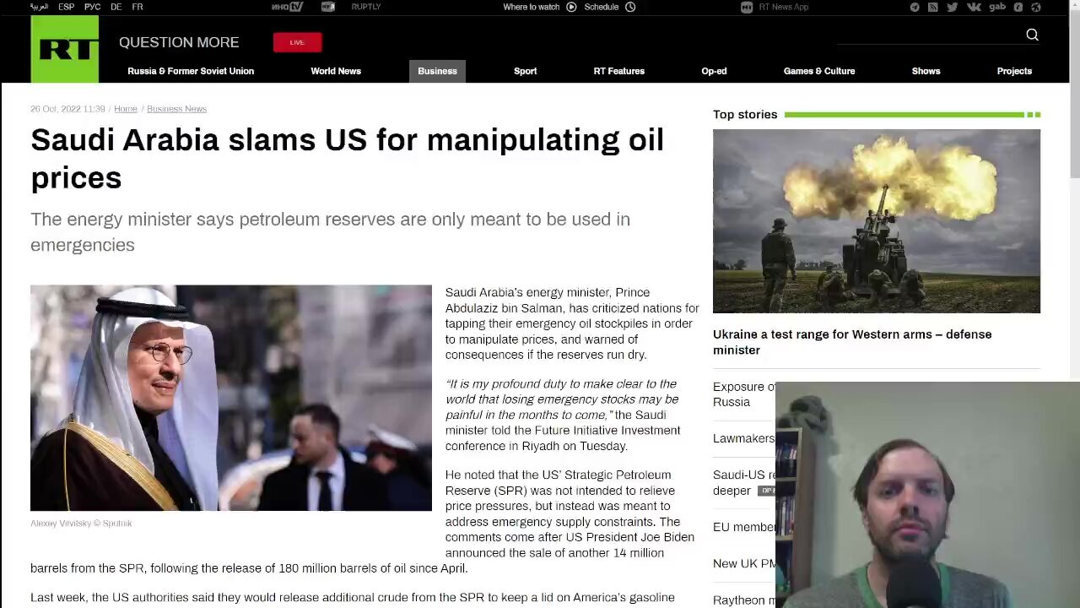Switch language to ESP
The image size is (1080, 608).
point(66,7)
